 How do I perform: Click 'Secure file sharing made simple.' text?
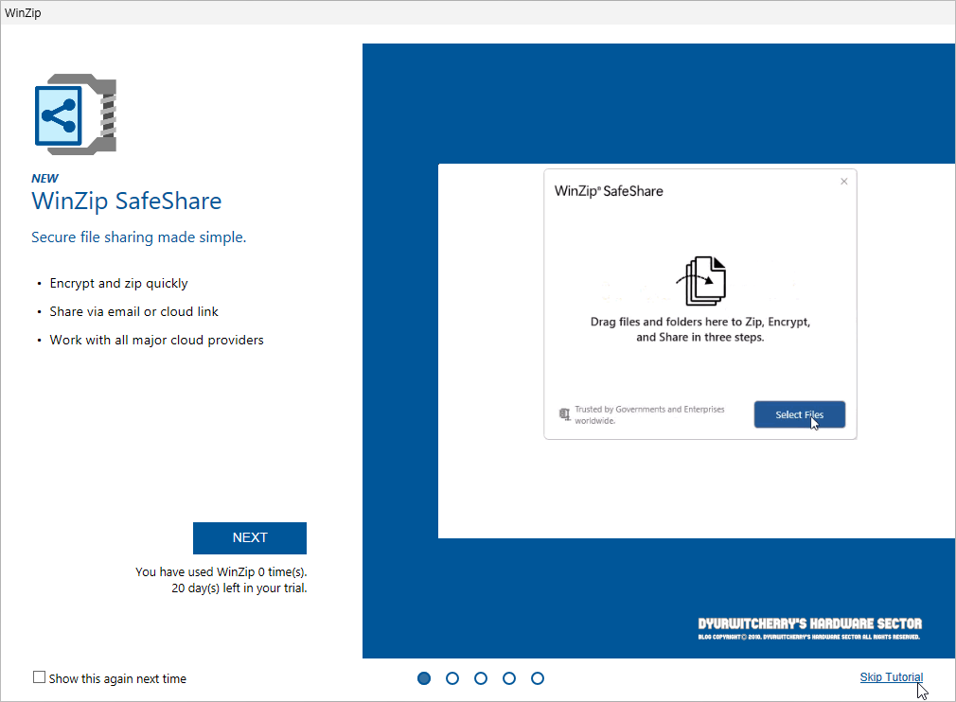coord(138,237)
